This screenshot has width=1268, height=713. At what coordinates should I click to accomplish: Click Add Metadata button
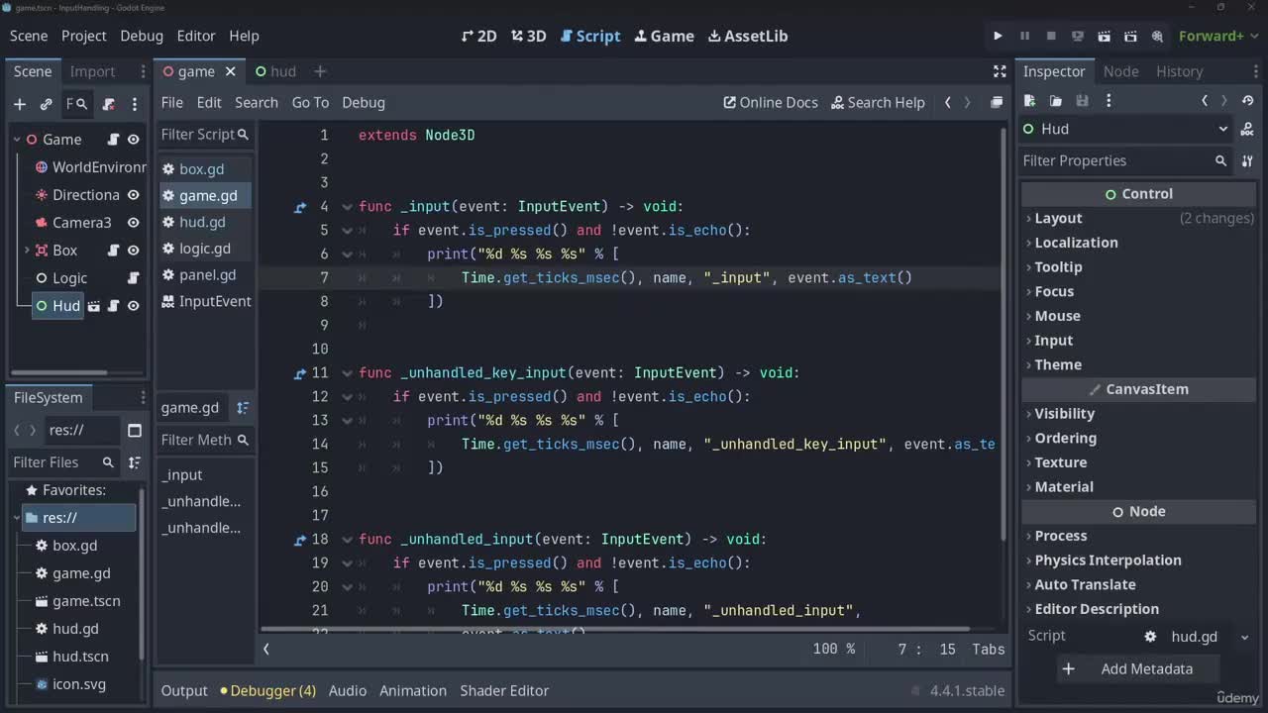1138,669
